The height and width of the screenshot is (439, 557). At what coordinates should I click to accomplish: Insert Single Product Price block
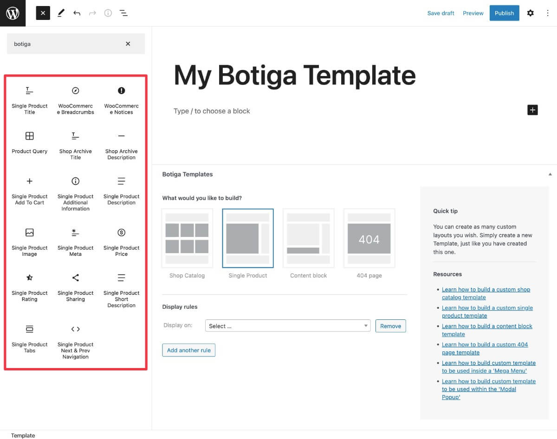coord(122,242)
